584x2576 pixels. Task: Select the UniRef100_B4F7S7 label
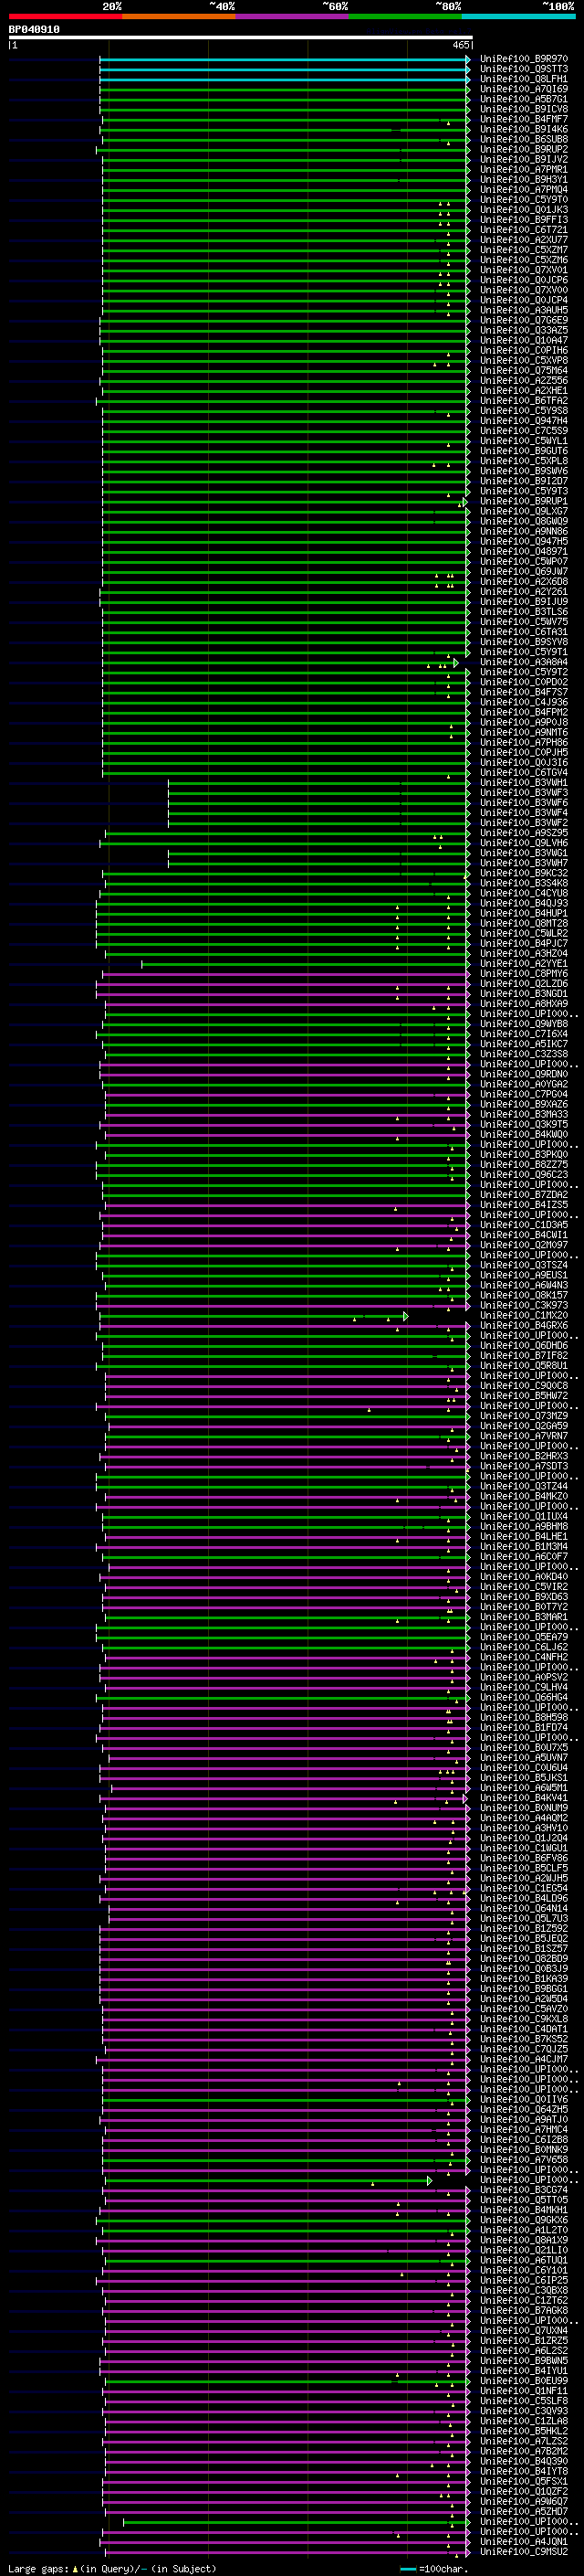524,692
